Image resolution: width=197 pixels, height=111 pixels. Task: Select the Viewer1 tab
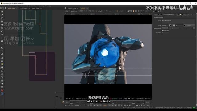(83, 9)
